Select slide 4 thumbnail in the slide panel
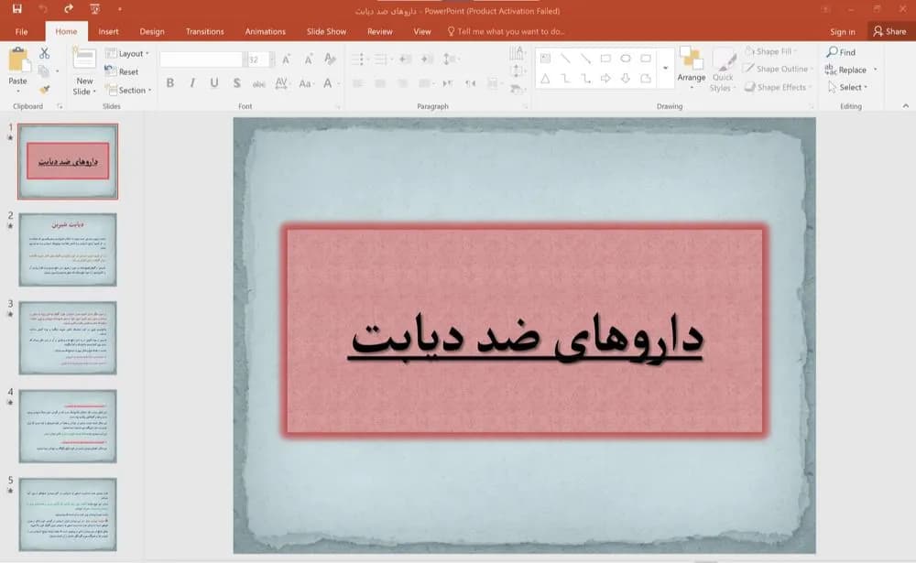Image resolution: width=916 pixels, height=563 pixels. pyautogui.click(x=68, y=427)
